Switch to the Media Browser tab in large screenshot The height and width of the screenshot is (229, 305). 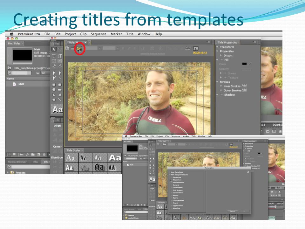coord(17,162)
